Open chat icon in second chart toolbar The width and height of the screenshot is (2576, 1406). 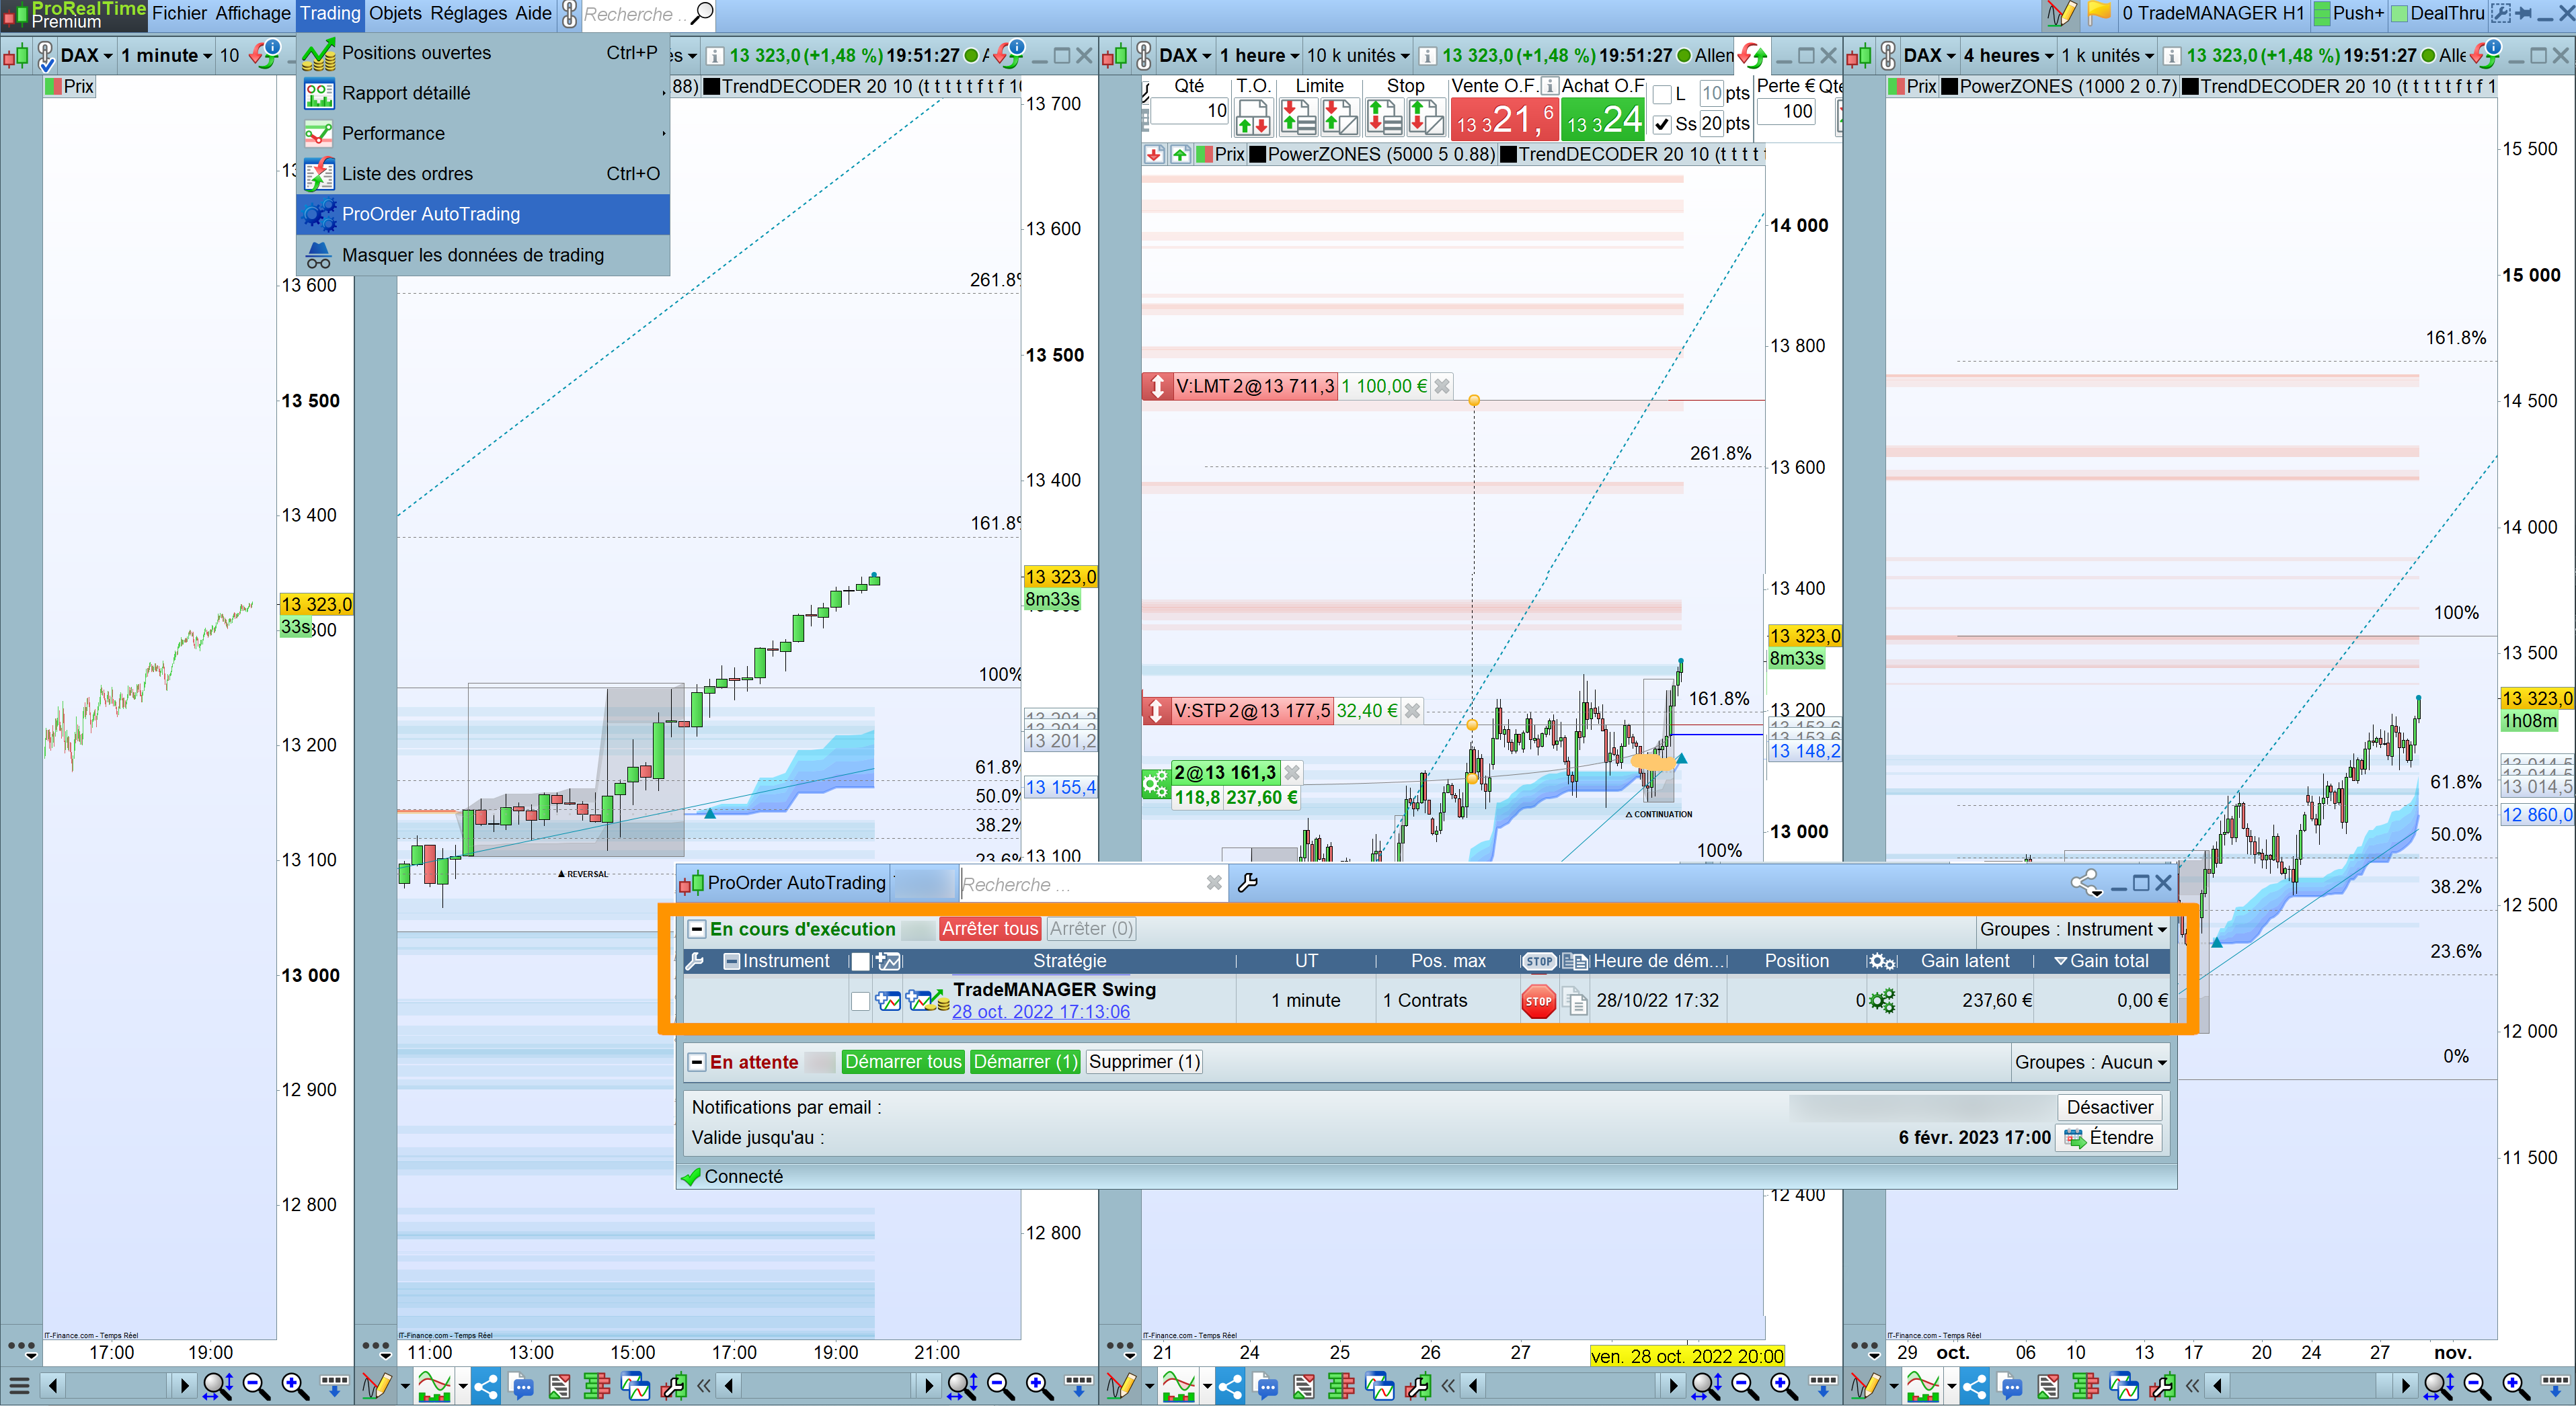click(x=521, y=1385)
